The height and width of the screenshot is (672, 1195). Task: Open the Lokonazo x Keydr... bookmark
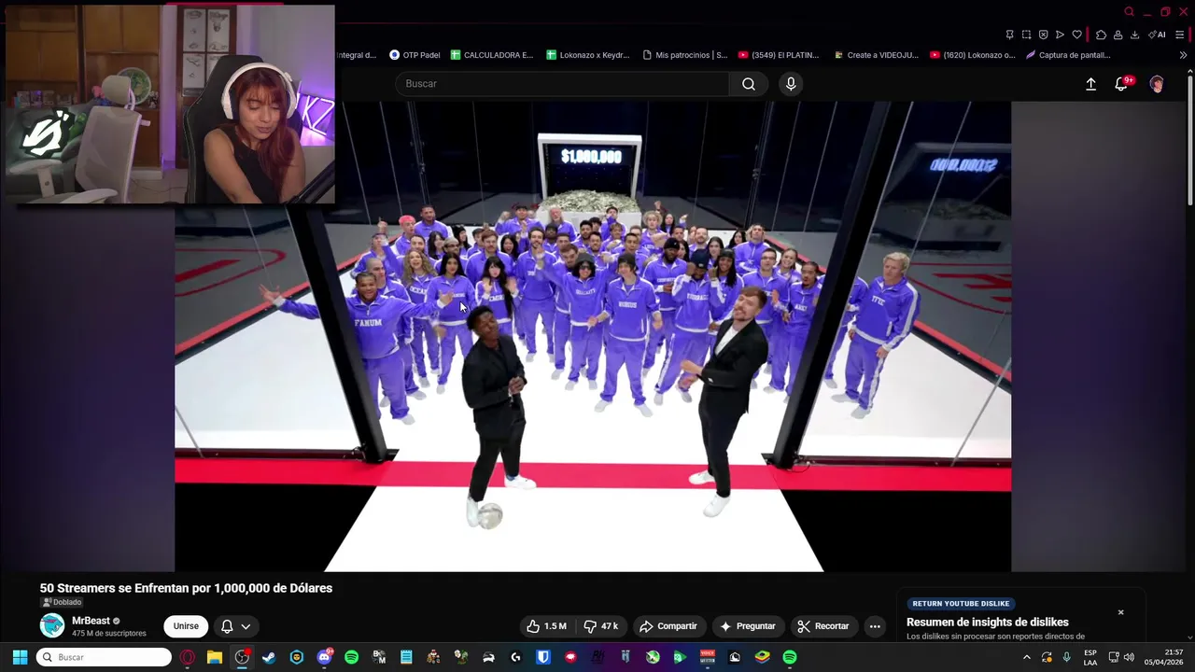588,55
